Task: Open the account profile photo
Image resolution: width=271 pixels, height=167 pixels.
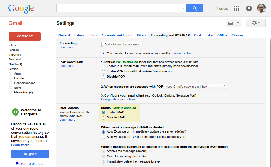Action: click(x=261, y=8)
